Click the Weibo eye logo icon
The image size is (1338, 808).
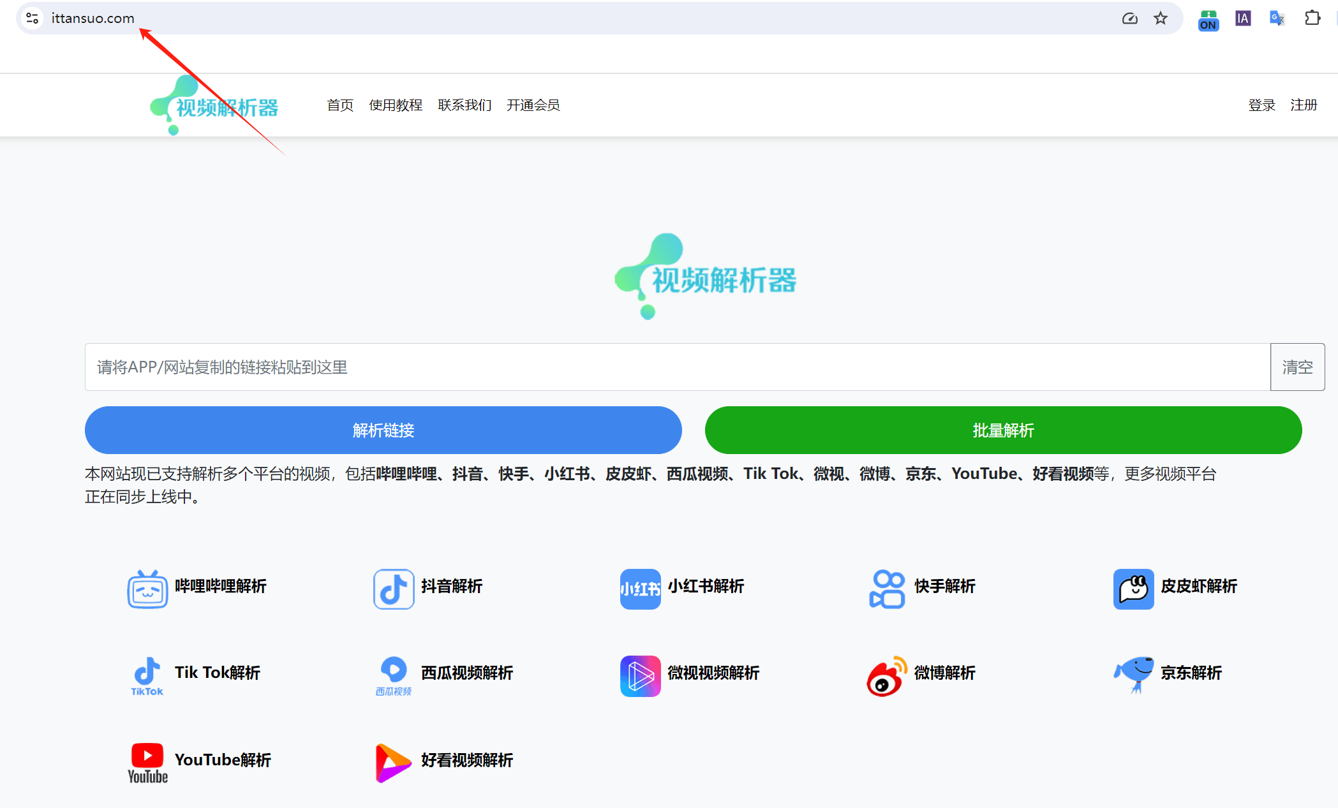[887, 676]
